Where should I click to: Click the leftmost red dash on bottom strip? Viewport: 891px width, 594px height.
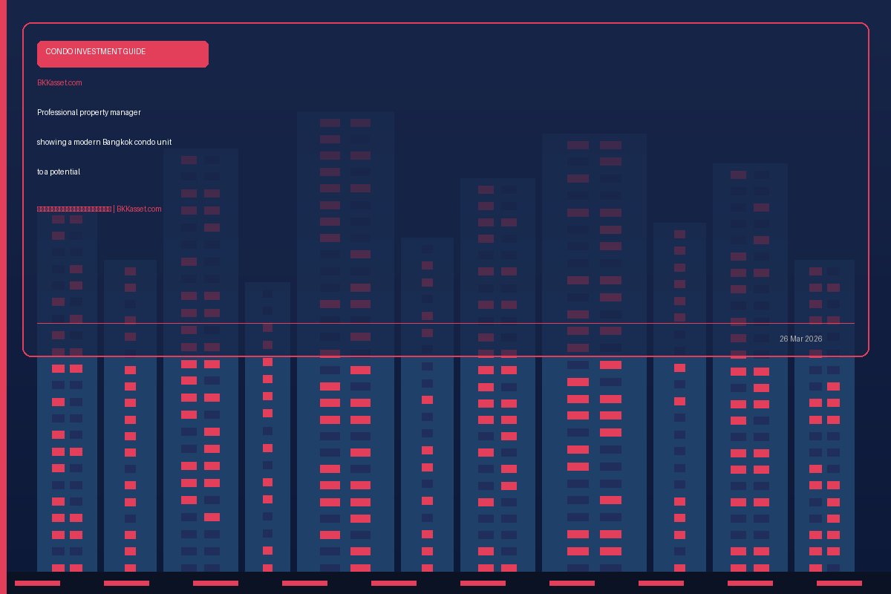[x=37, y=583]
